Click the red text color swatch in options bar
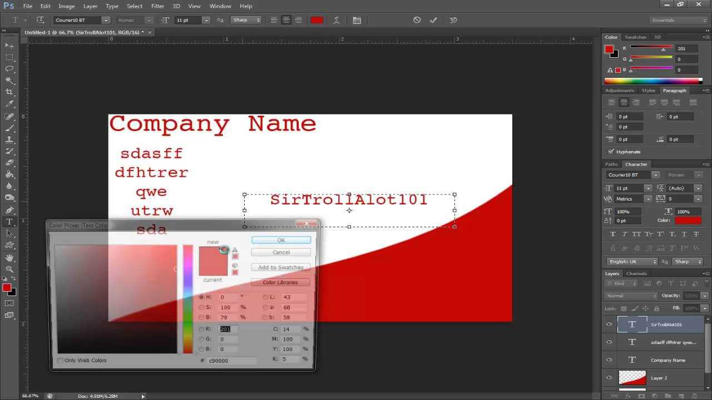This screenshot has height=400, width=712. click(317, 20)
